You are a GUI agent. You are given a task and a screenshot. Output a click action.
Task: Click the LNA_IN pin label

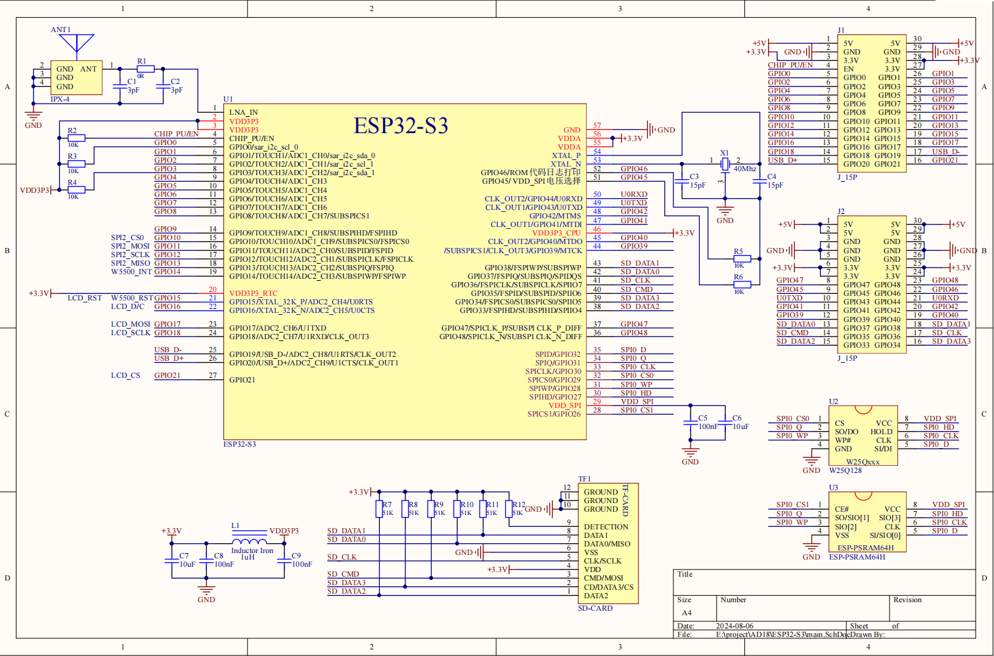[x=243, y=112]
